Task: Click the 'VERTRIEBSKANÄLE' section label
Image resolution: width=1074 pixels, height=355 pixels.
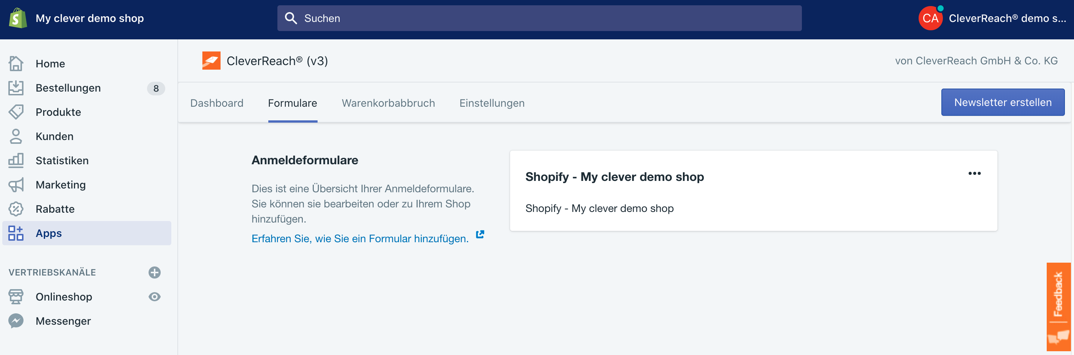Action: (x=52, y=272)
